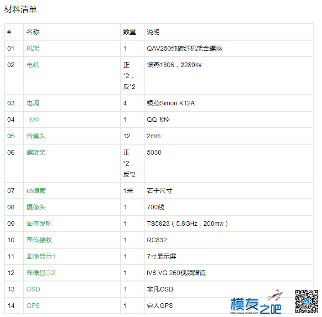Open the 螺旋桨 link
The width and height of the screenshot is (322, 317).
point(36,152)
